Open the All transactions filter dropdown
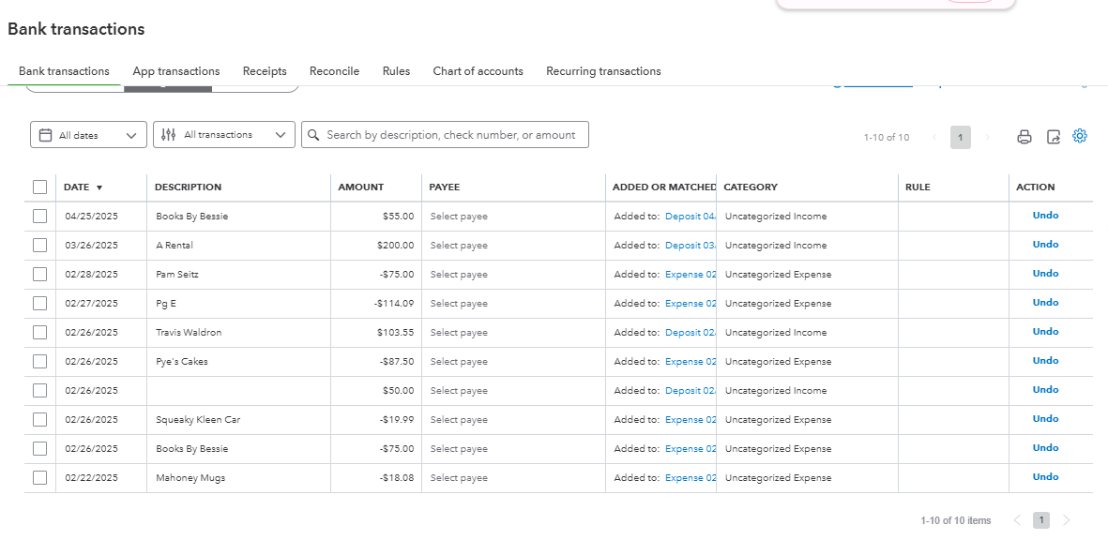The width and height of the screenshot is (1108, 540). point(280,135)
